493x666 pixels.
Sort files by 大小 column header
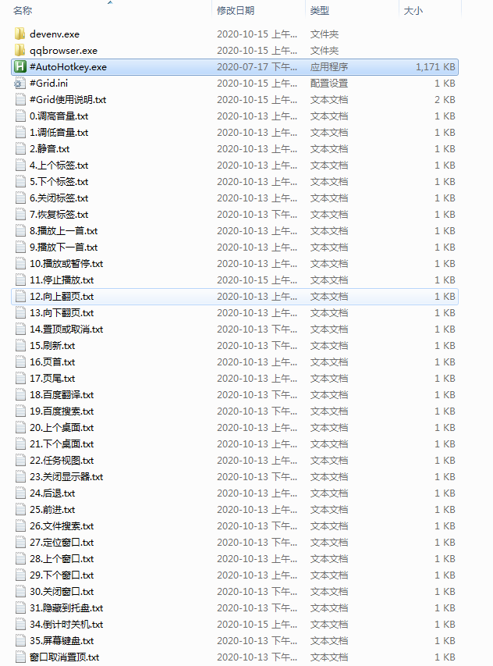click(413, 11)
